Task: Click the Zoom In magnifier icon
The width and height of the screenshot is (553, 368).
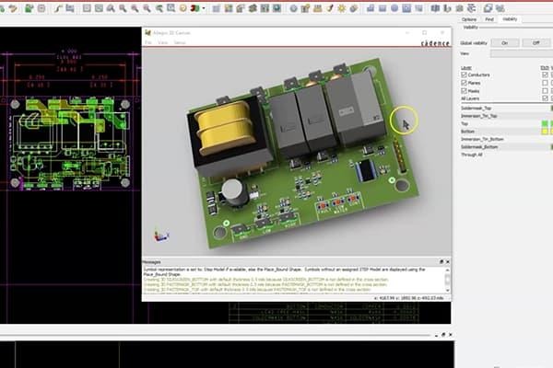Action: [135, 8]
